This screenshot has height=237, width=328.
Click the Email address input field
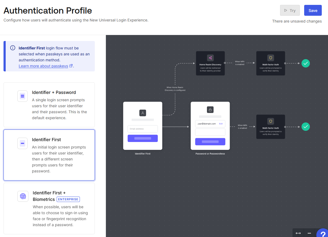(x=142, y=129)
